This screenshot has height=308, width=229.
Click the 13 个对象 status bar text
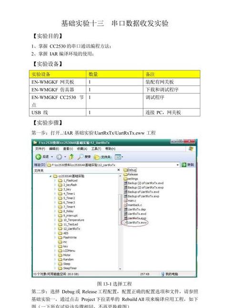tap(56, 274)
